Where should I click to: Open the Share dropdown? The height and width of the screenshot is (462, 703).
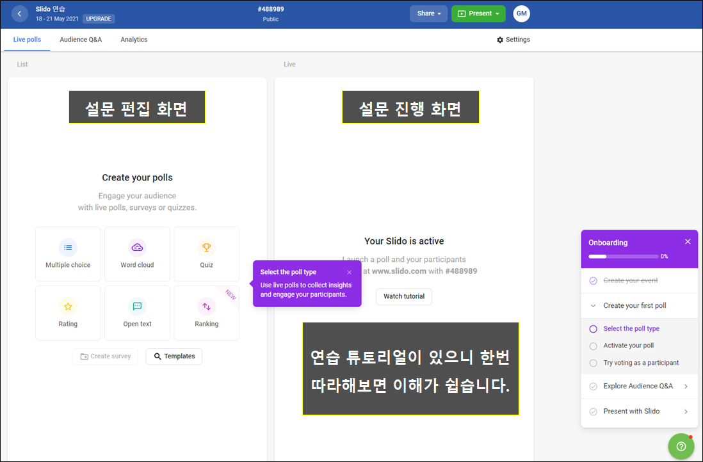tap(428, 13)
